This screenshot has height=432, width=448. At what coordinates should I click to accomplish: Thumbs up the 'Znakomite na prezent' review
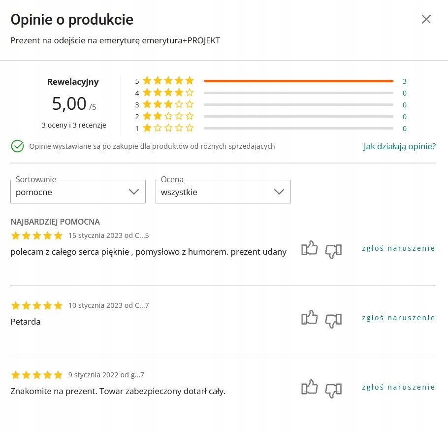pyautogui.click(x=310, y=388)
